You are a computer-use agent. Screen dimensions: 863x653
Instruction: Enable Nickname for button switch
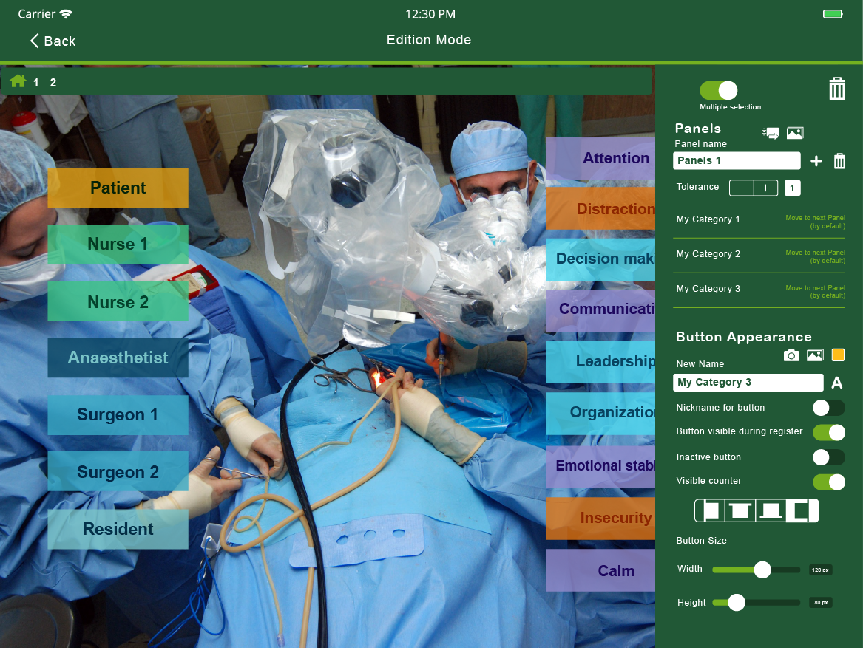829,408
